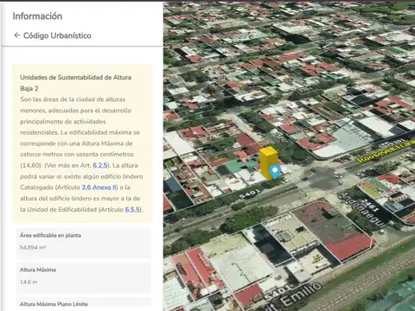
Task: Go back using the Código Urbanístico arrow
Action: [17, 35]
